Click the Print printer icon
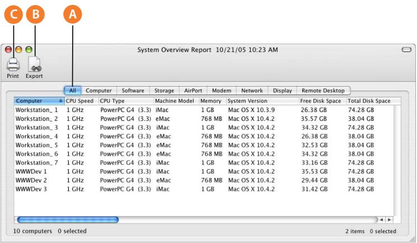The image size is (417, 243). pyautogui.click(x=13, y=64)
